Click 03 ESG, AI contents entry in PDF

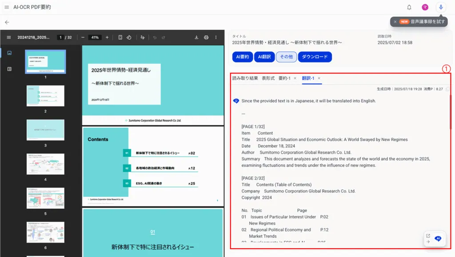coord(160,183)
